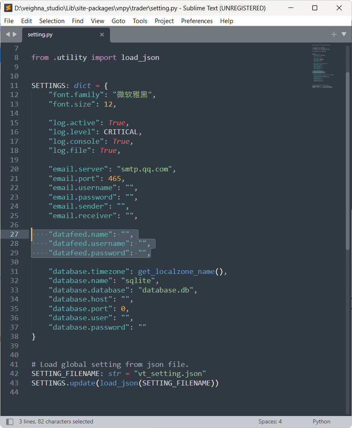352x428 pixels.
Task: Click the next tab arrow
Action: [15, 34]
